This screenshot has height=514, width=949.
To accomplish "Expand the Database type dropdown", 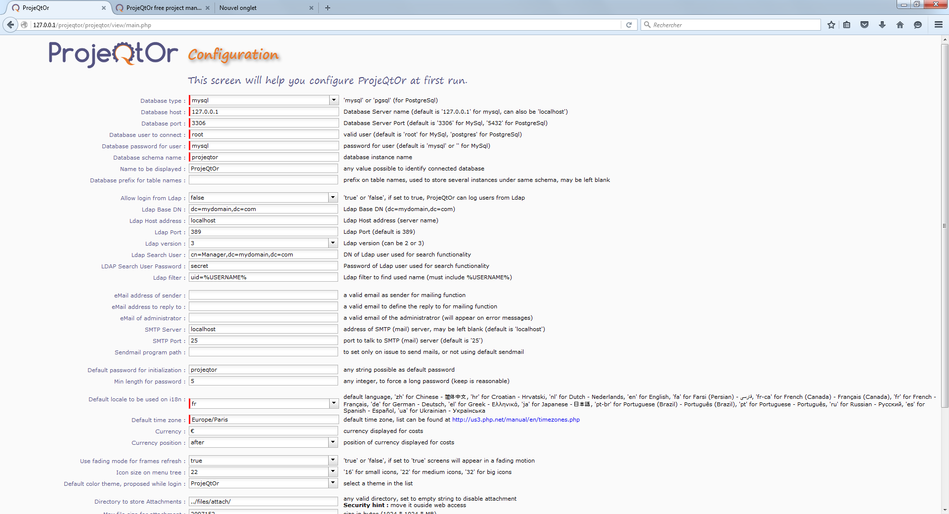I will (334, 100).
